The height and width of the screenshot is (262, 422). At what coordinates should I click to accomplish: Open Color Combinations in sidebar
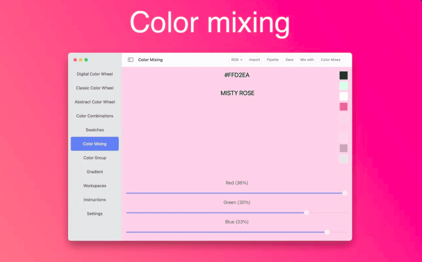point(95,116)
